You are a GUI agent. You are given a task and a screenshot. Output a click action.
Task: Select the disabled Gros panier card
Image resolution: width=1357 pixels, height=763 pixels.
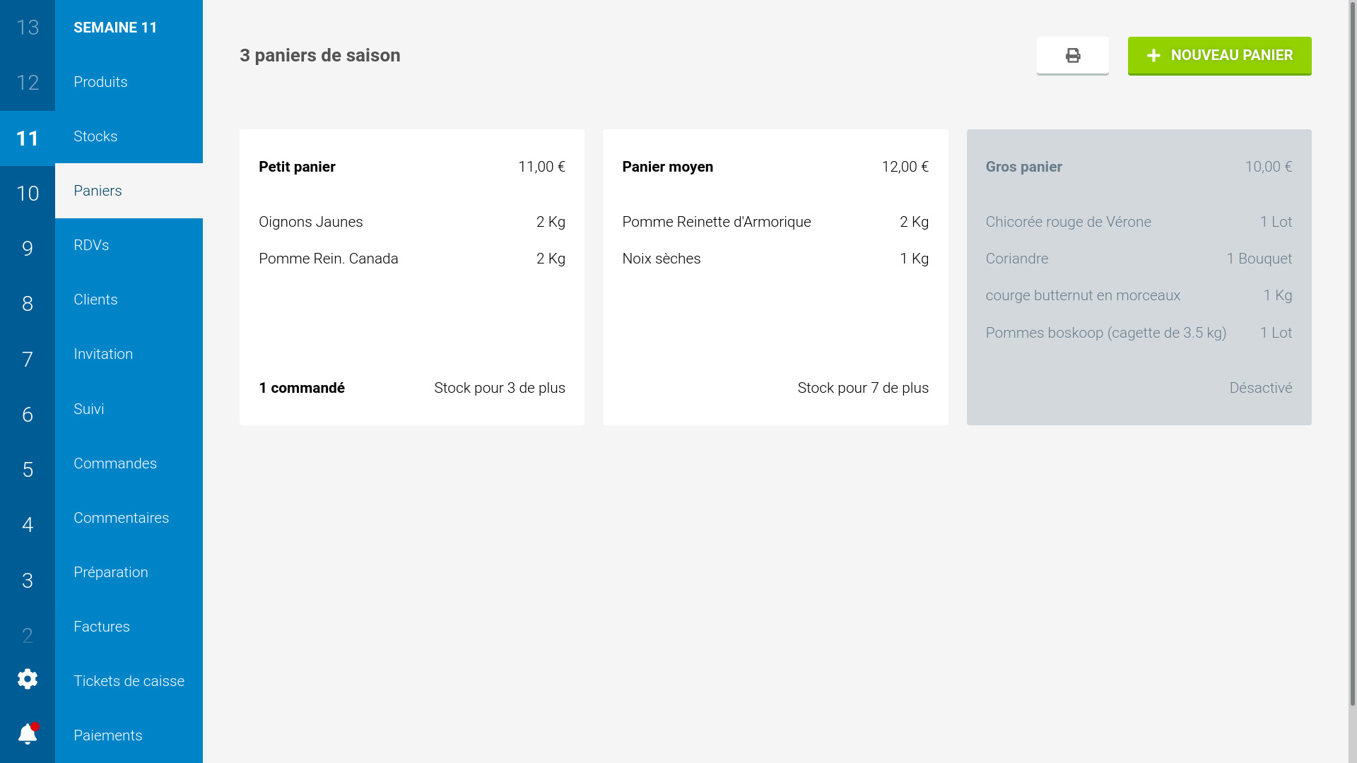[1139, 277]
